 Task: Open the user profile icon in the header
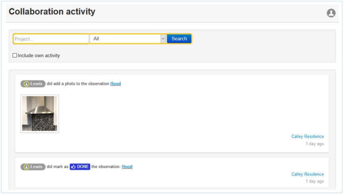[x=331, y=13]
